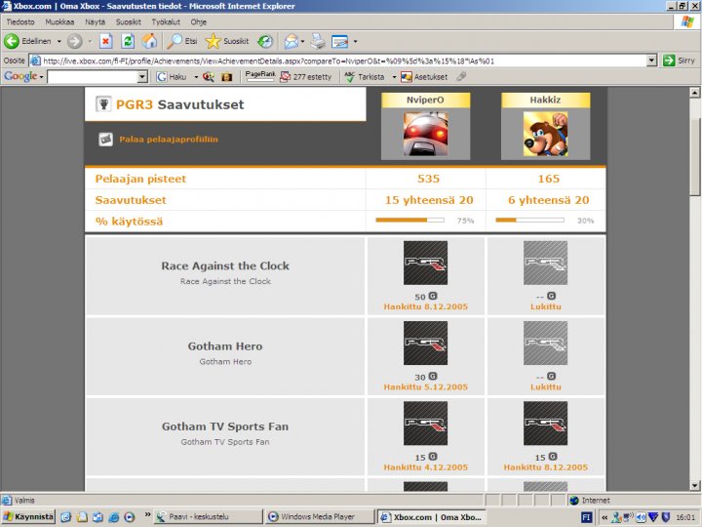Click the page scrollbar up arrow

pyautogui.click(x=695, y=93)
